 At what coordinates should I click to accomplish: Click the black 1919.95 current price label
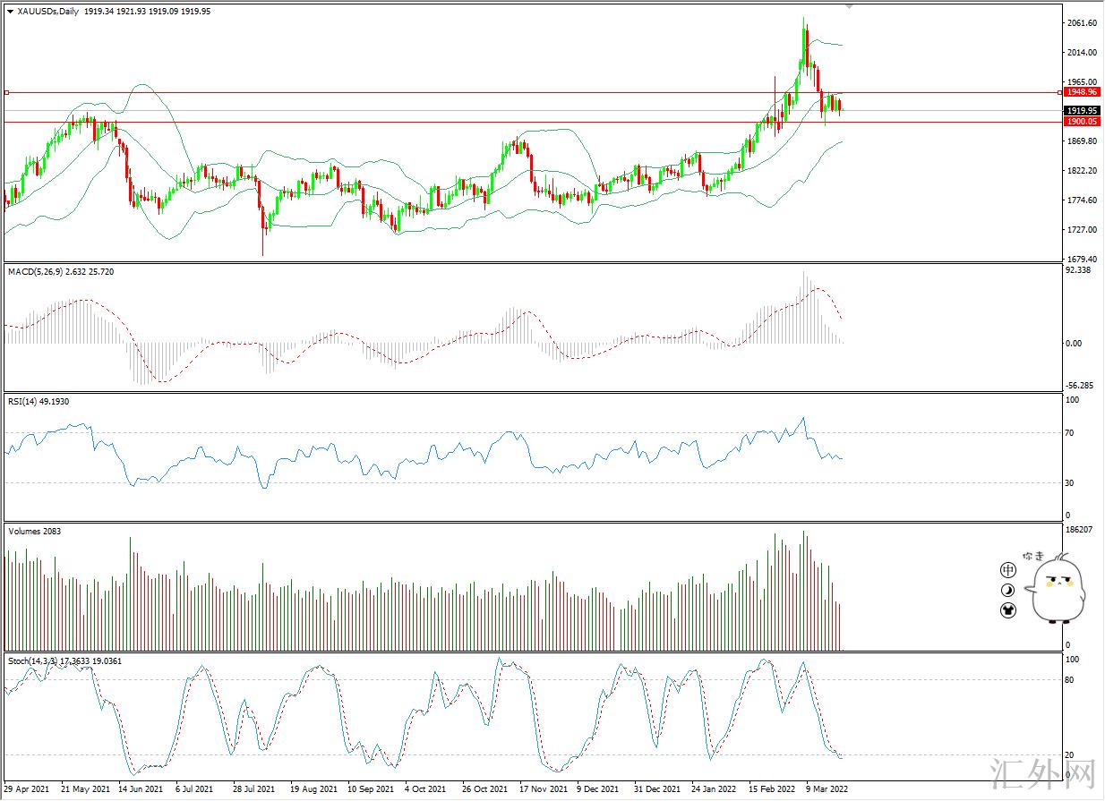tap(1083, 111)
